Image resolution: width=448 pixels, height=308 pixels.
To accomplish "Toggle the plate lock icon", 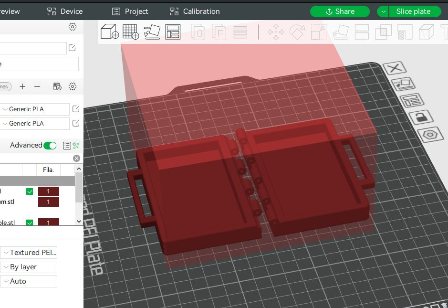I will pos(421,117).
